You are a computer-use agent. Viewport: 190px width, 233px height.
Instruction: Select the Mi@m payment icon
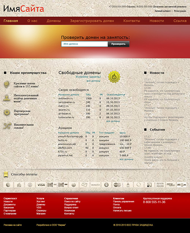tap(182, 185)
